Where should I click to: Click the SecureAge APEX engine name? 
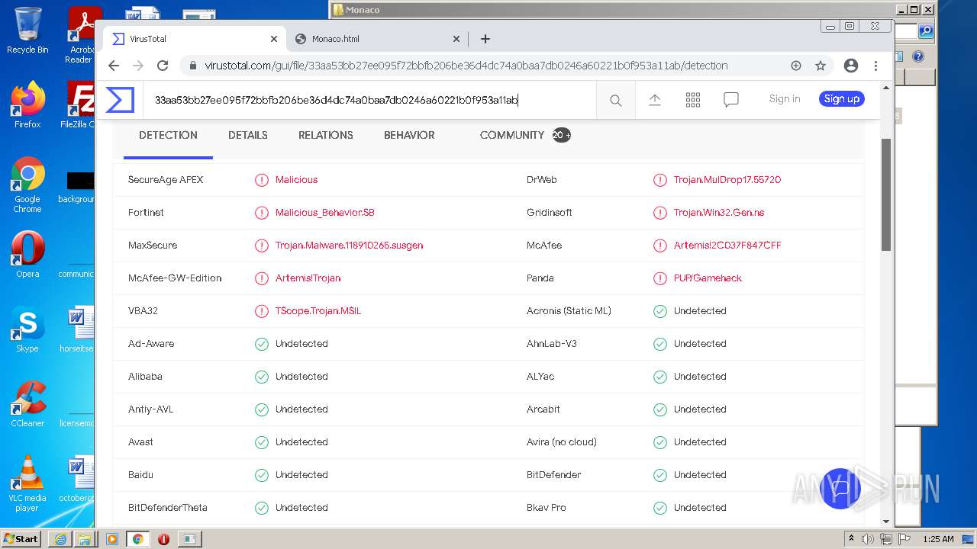pyautogui.click(x=166, y=180)
